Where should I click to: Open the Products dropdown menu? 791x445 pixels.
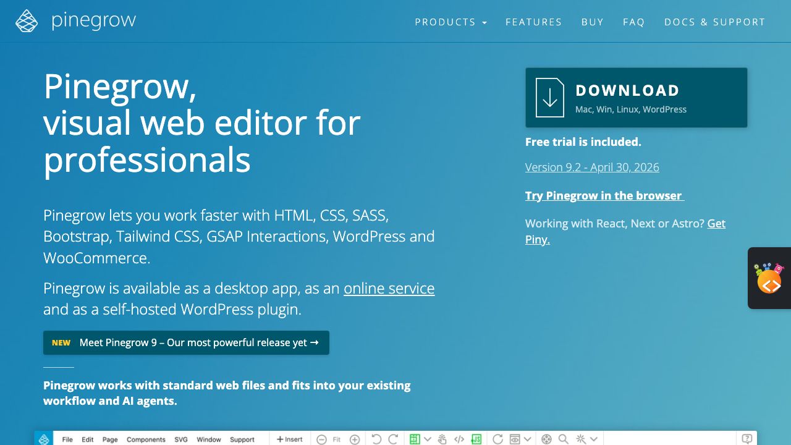(x=451, y=22)
